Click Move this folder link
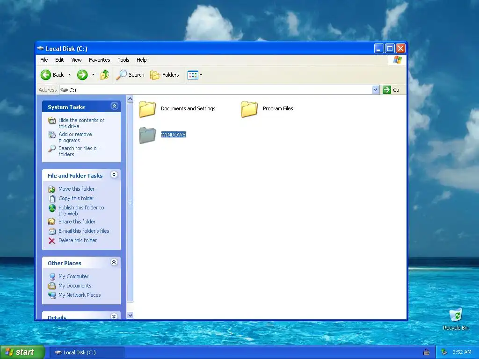 76,189
